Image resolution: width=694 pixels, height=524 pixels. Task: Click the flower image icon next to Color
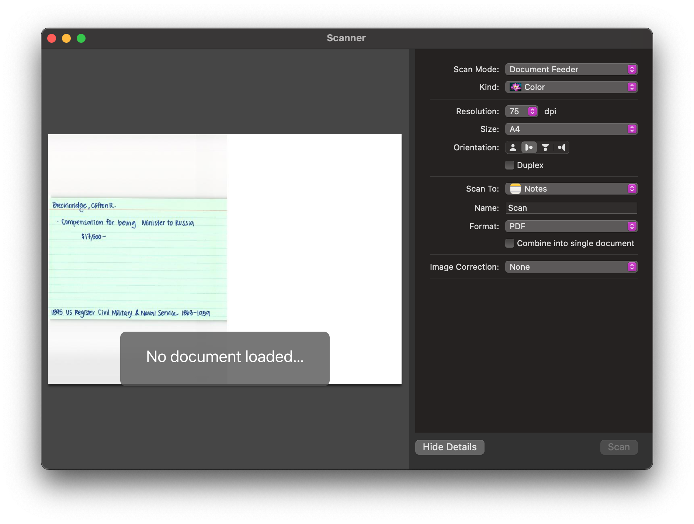(515, 87)
